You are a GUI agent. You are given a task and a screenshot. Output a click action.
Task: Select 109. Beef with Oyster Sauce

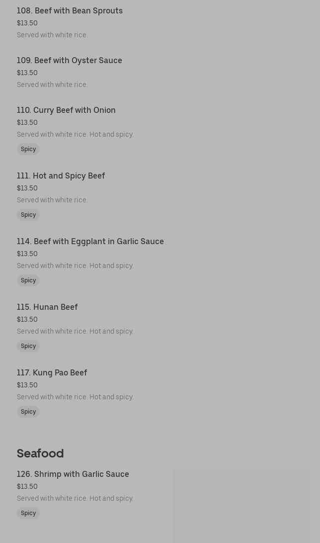coord(69,60)
